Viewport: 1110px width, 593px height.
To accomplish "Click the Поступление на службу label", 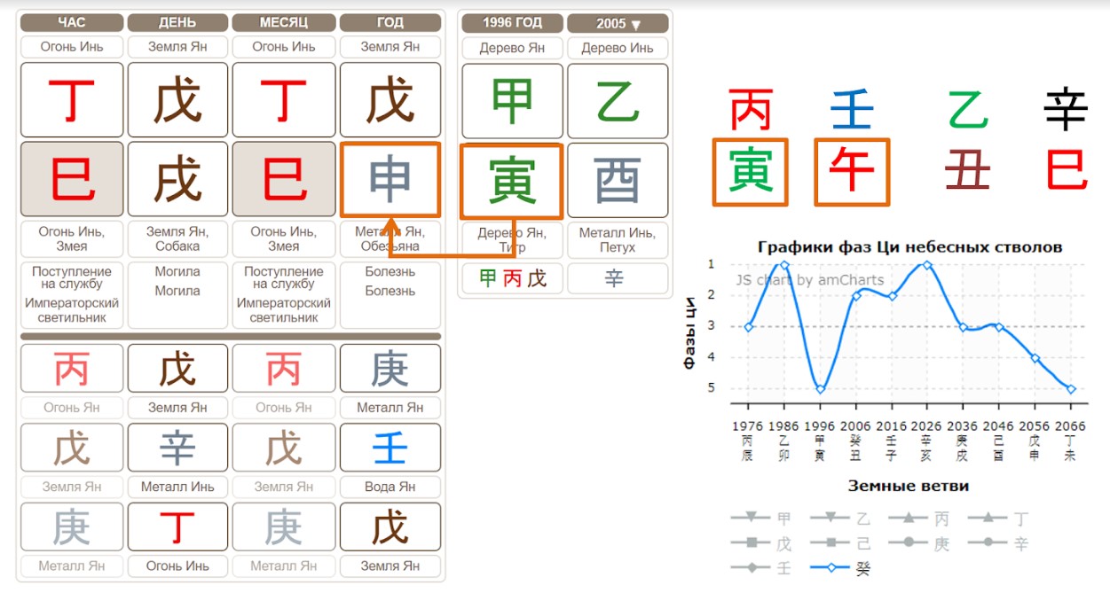I will (x=71, y=278).
